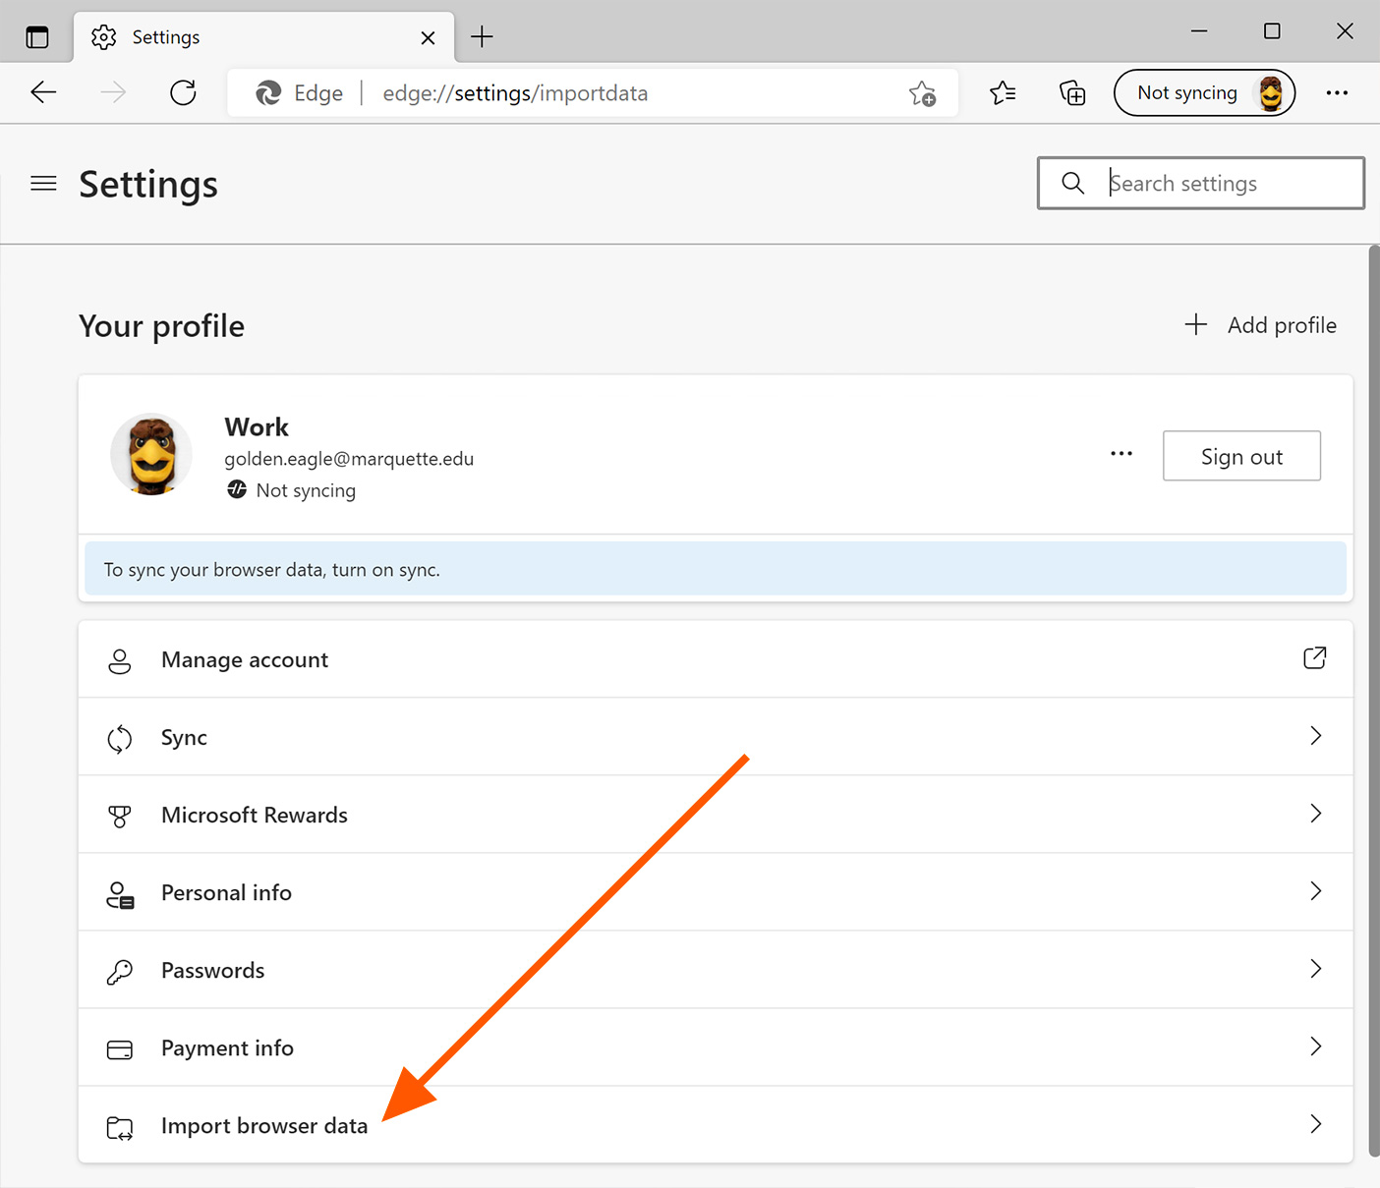Open Import browser data
The image size is (1380, 1188).
(264, 1125)
